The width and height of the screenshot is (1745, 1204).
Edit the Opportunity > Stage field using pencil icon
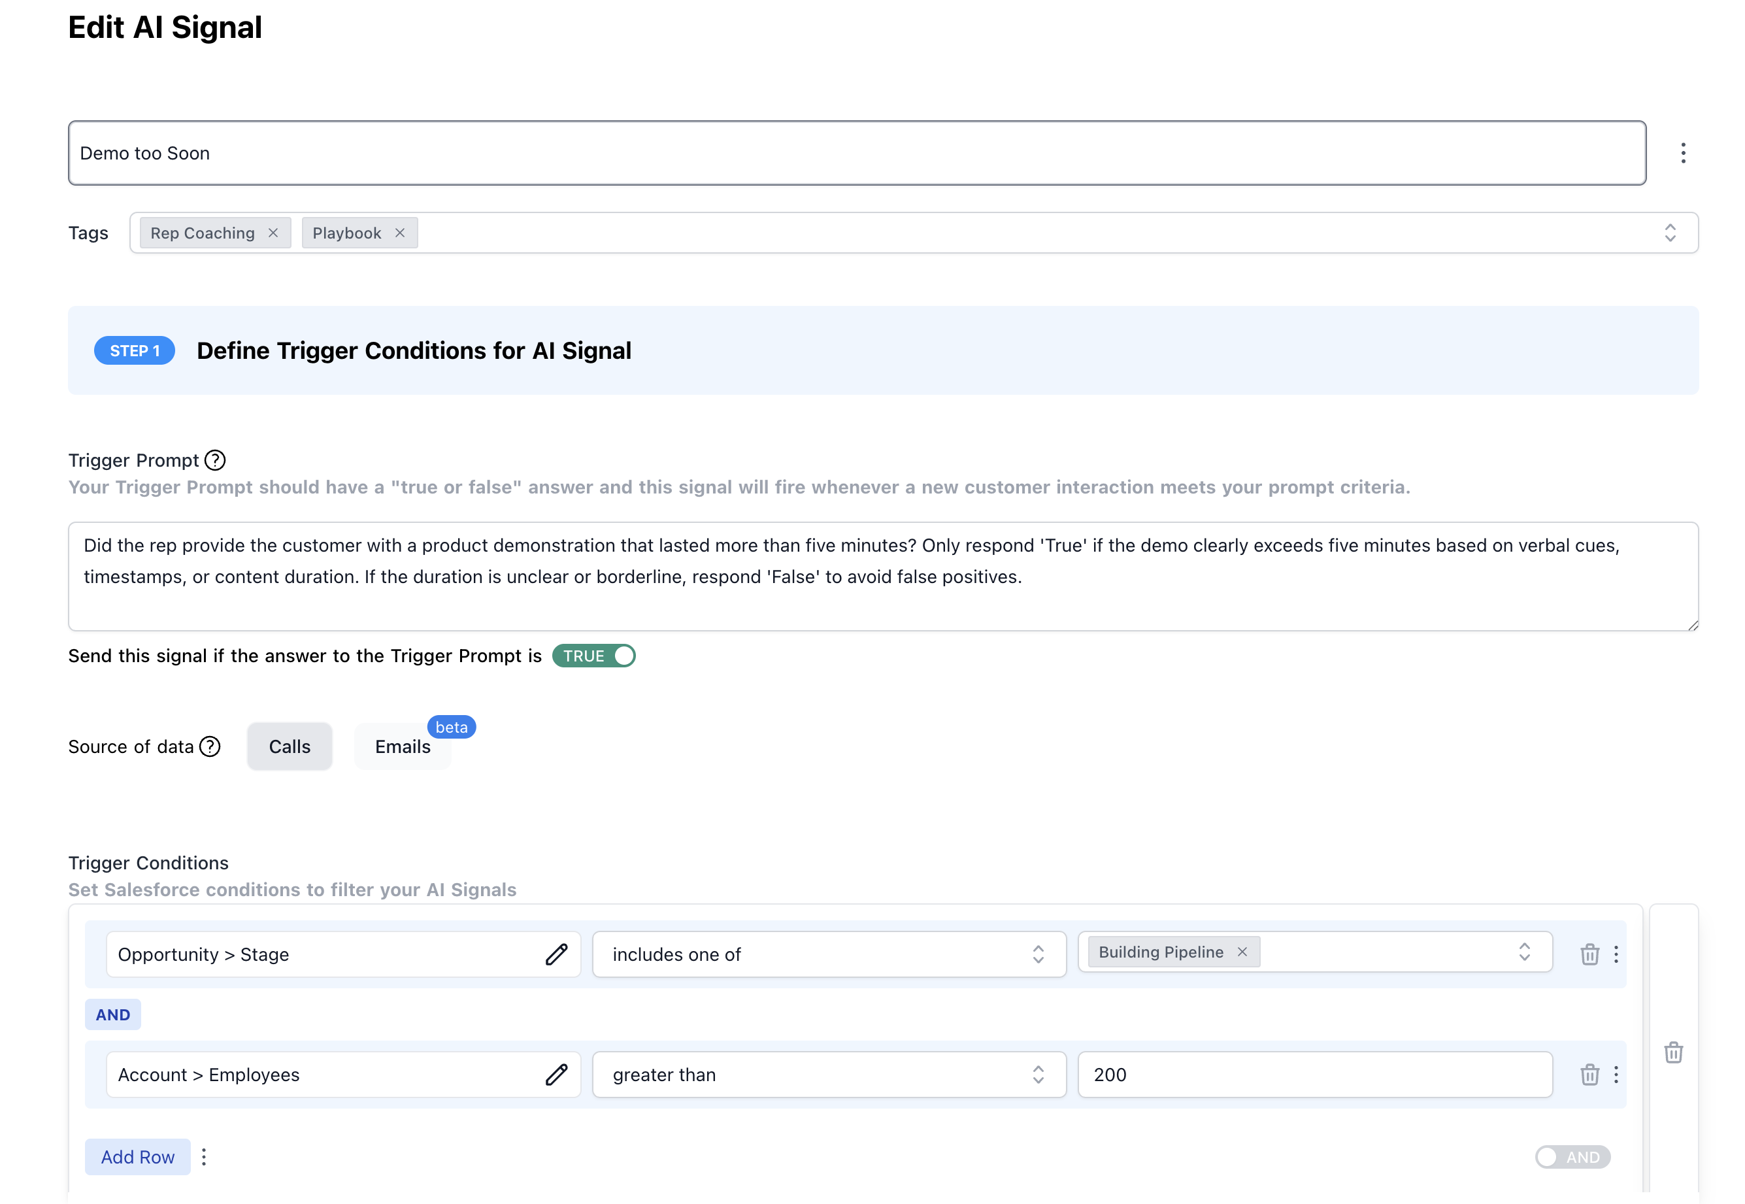(x=557, y=954)
